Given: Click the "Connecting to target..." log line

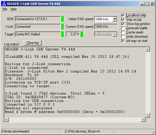Looking at the screenshot, I should click(x=31, y=86).
